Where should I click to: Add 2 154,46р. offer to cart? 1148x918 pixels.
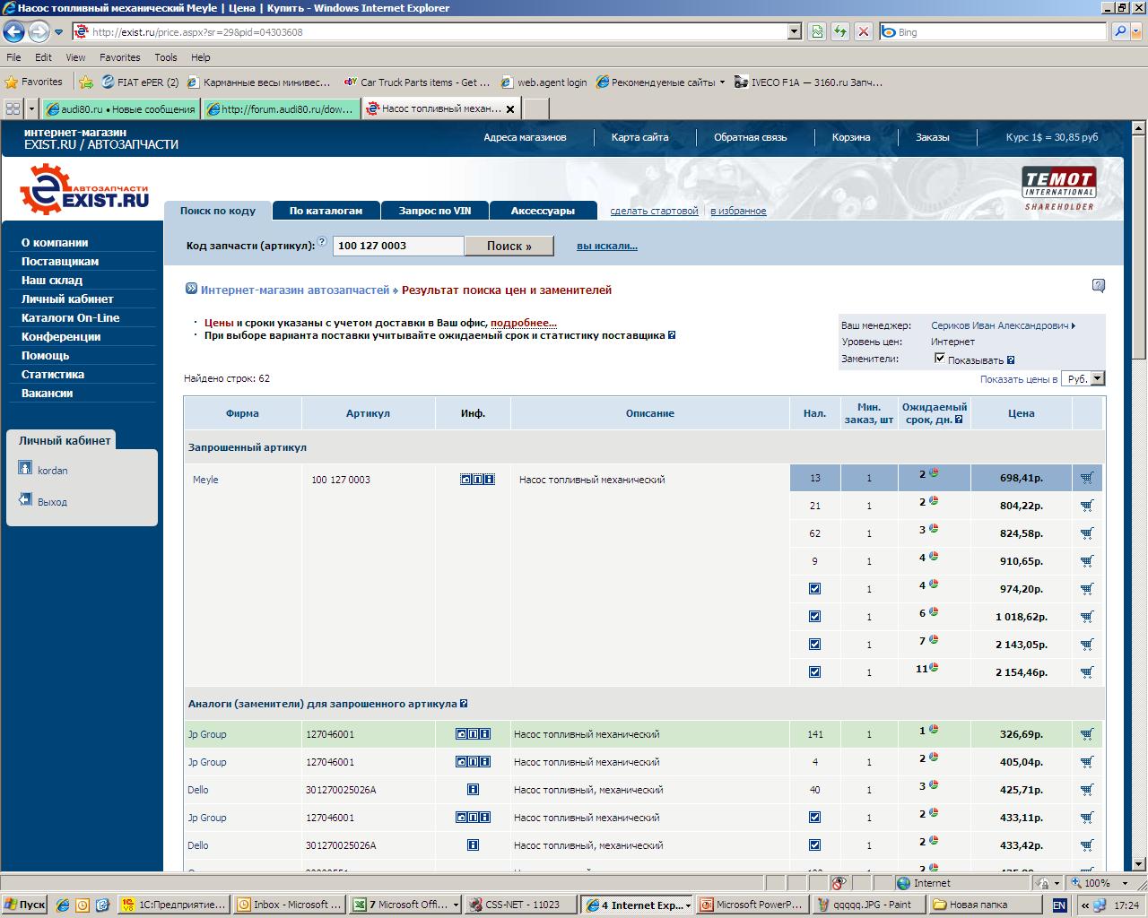point(1087,672)
